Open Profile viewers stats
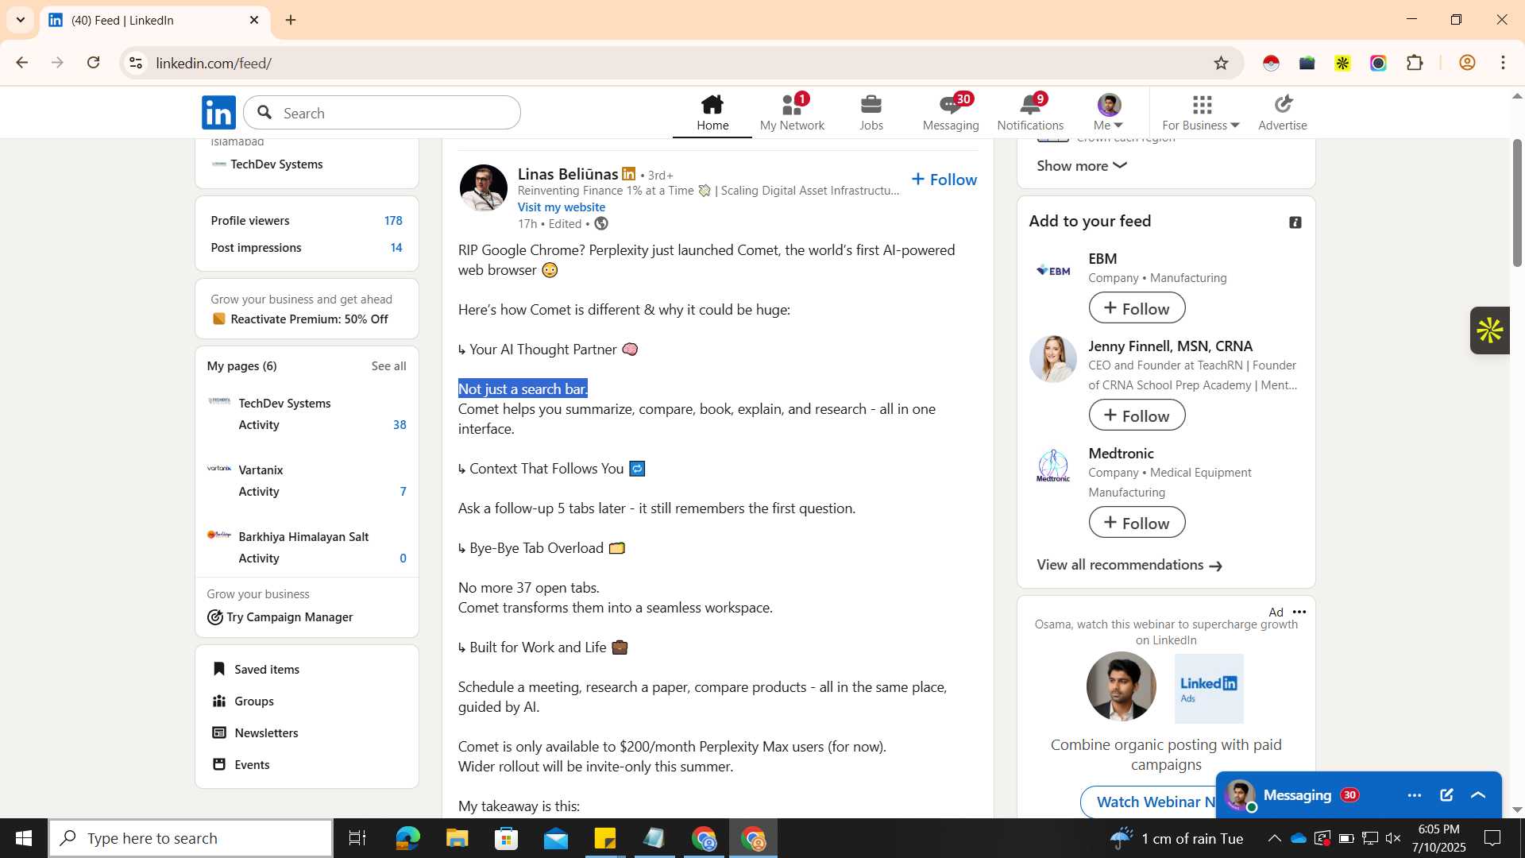The image size is (1525, 858). pyautogui.click(x=307, y=221)
